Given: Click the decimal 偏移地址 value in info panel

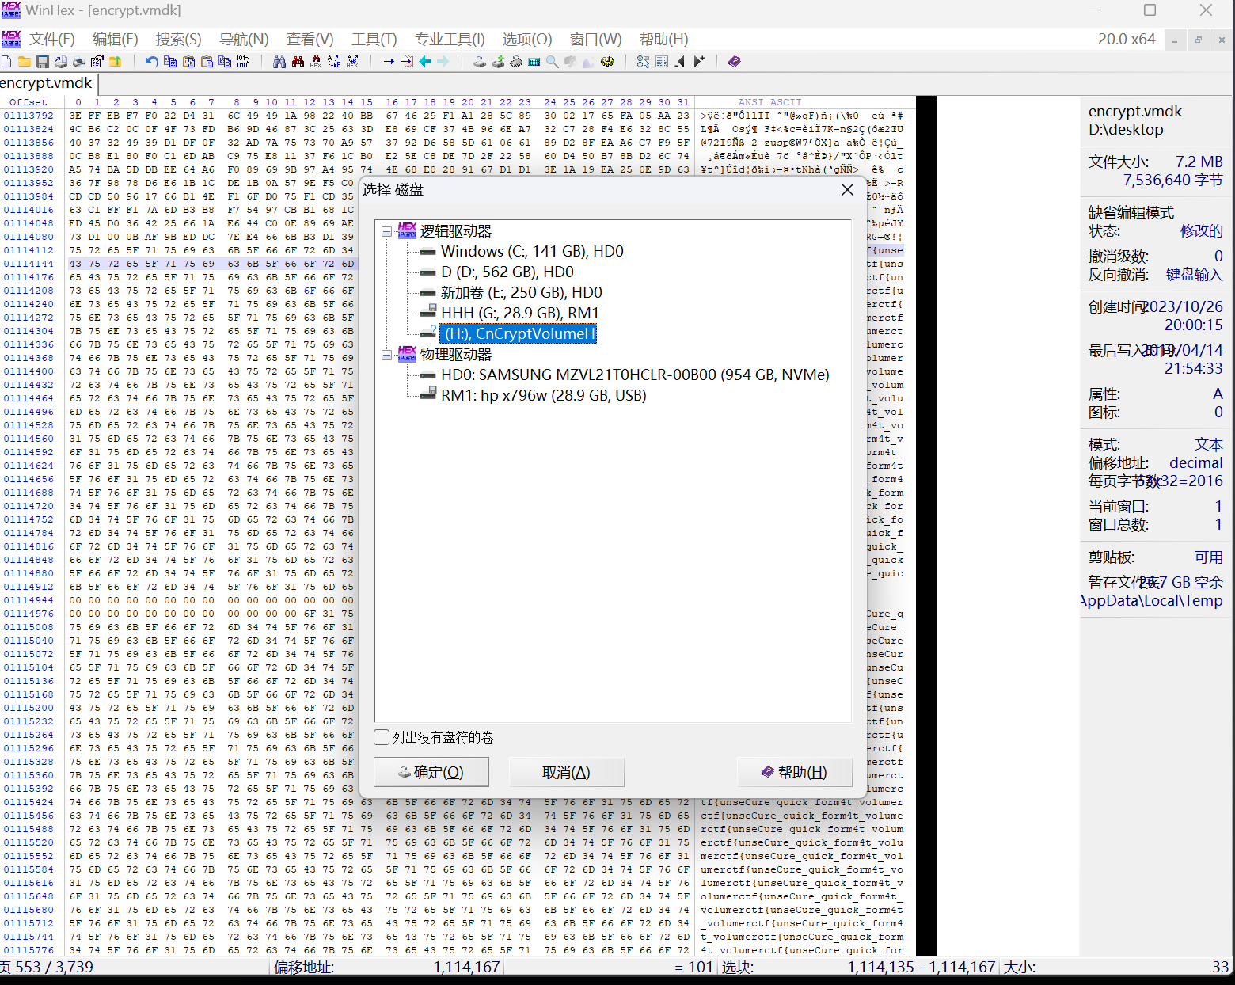Looking at the screenshot, I should tap(1195, 462).
